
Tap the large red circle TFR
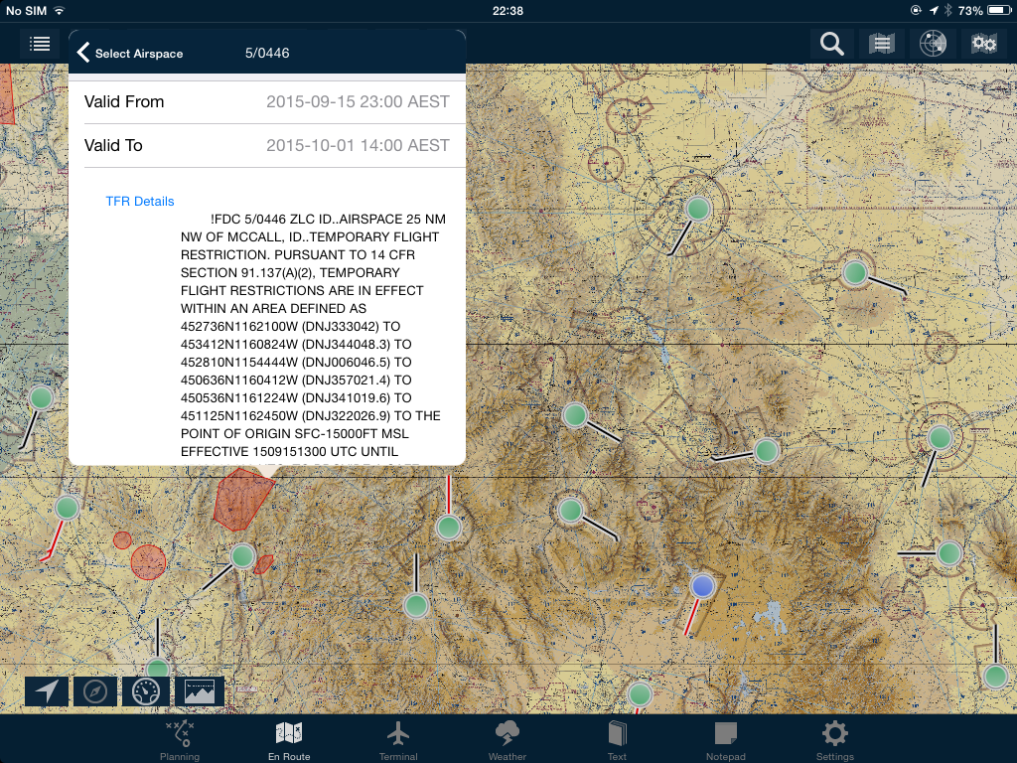[x=148, y=562]
